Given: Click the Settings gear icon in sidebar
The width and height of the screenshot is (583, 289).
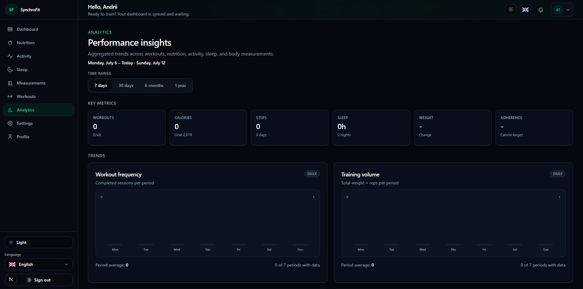Looking at the screenshot, I should (10, 123).
